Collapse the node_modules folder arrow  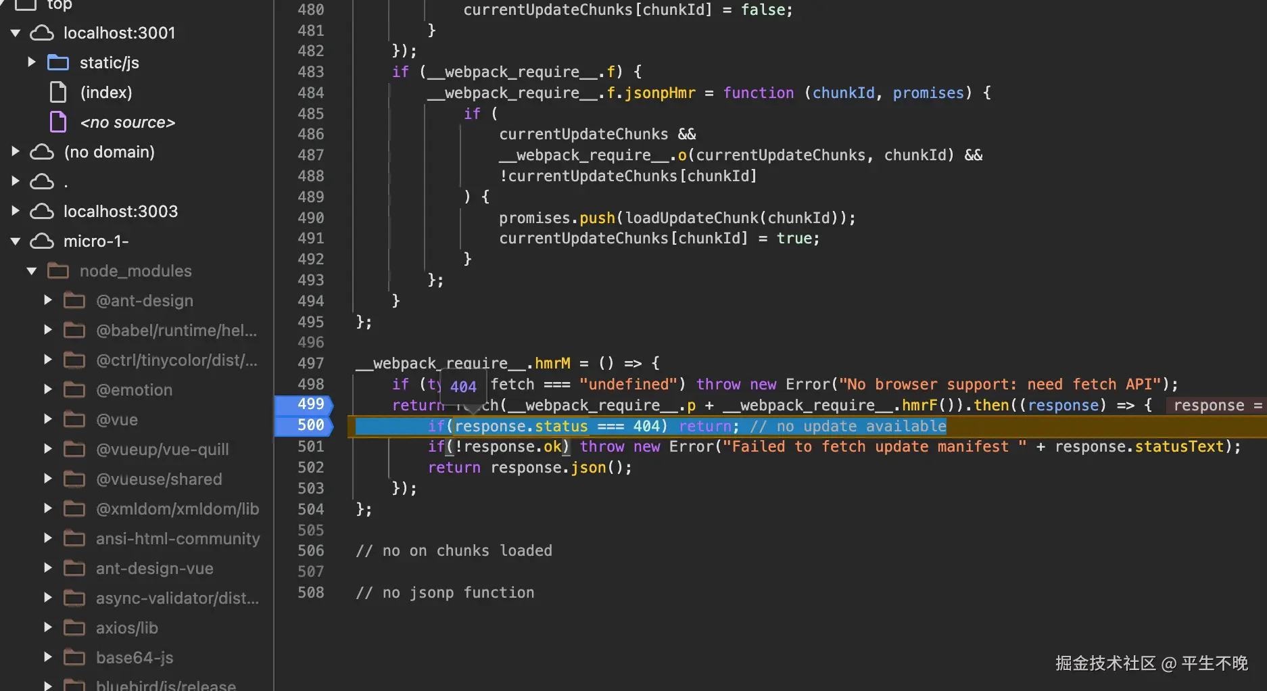click(32, 271)
